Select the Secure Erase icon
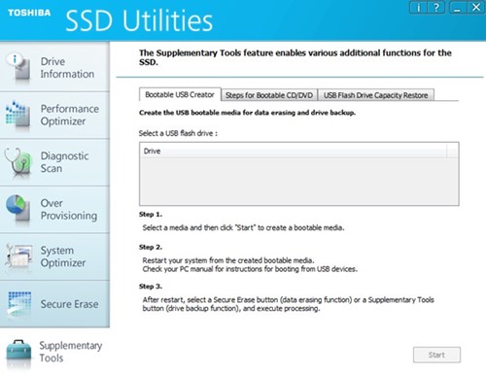 pyautogui.click(x=18, y=304)
